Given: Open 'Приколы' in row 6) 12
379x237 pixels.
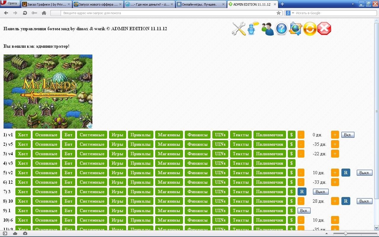Looking at the screenshot, I should coord(141,182).
